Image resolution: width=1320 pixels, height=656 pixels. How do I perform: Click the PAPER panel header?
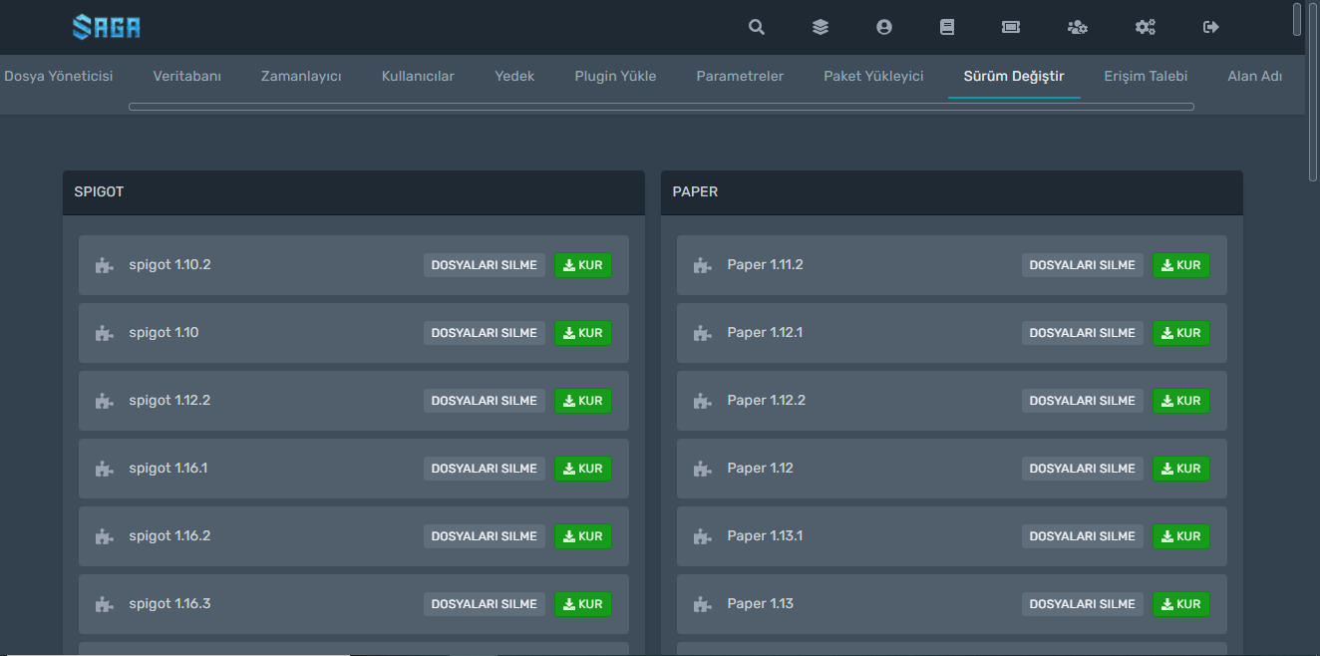point(952,192)
